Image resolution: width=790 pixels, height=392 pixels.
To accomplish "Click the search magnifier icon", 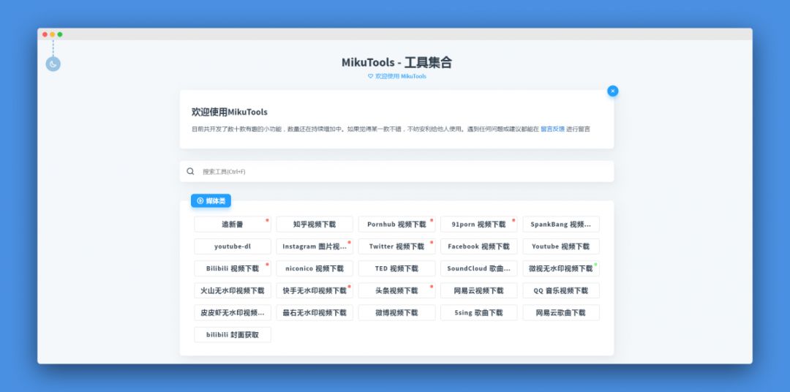I will [190, 171].
